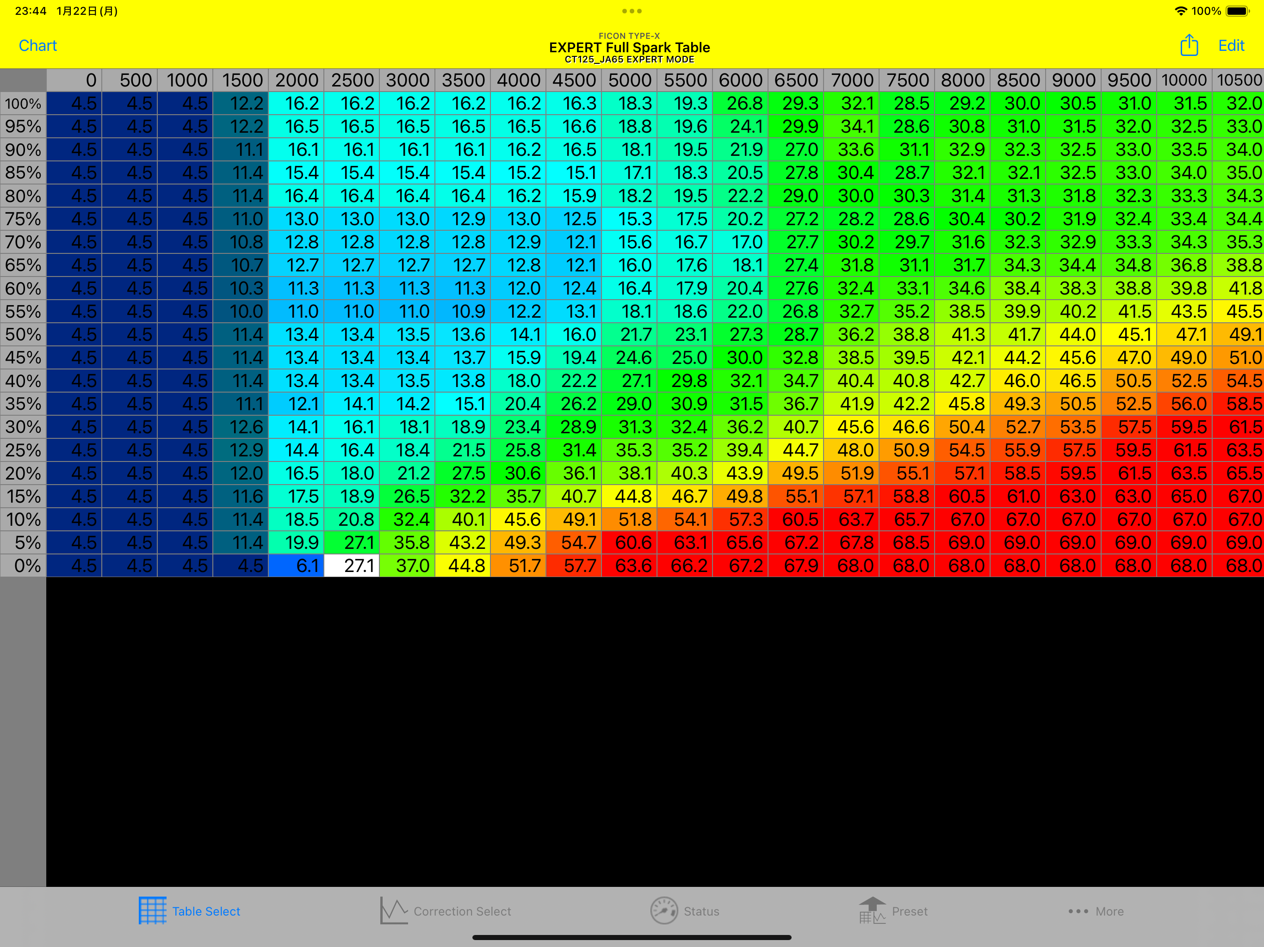The image size is (1264, 947).
Task: Select the 41.8 cell in 60% row
Action: 1239,288
